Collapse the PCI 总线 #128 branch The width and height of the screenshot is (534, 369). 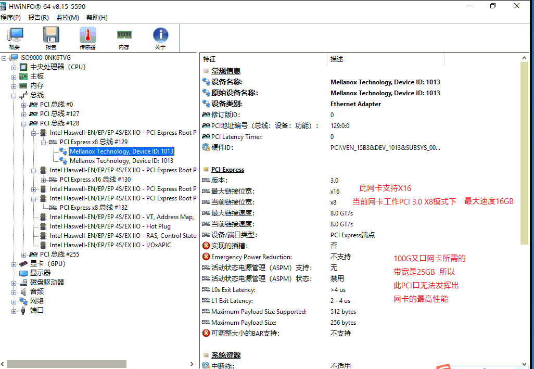point(24,123)
